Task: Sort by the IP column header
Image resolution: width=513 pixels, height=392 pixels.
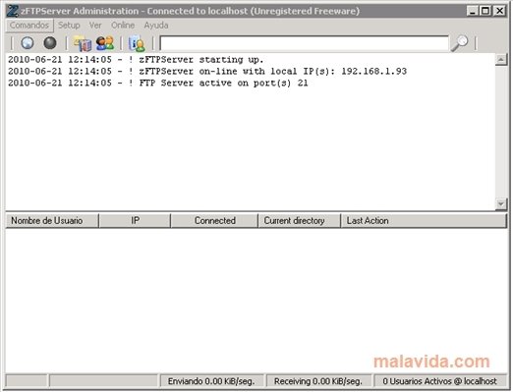Action: (x=135, y=220)
